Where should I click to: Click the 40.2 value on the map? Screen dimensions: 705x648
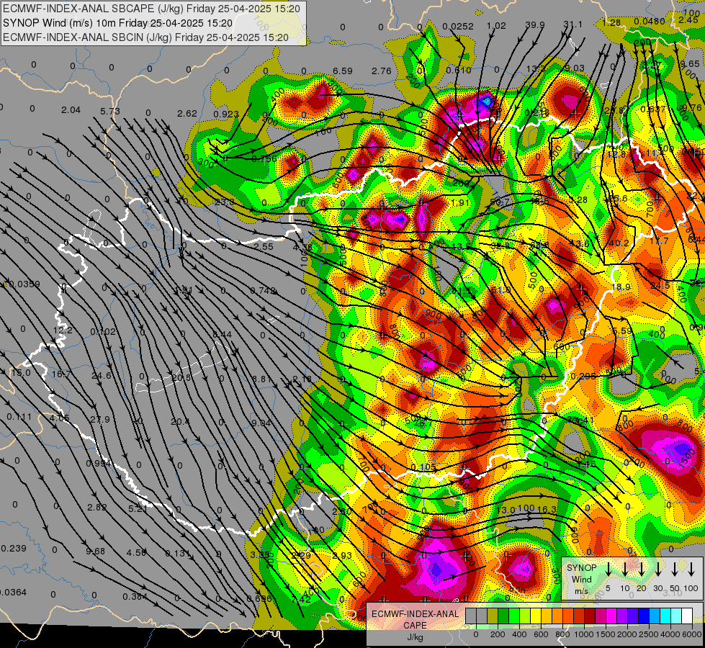click(619, 243)
